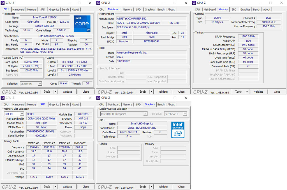The width and height of the screenshot is (287, 190).
Task: Expand the Socket #1 selection dropdown
Action: 40,84
